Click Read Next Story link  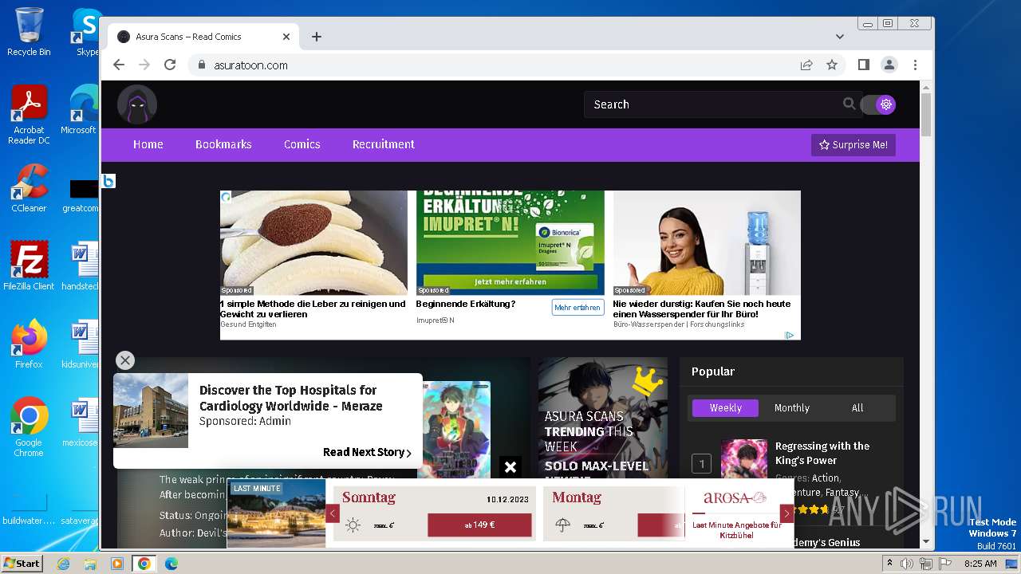click(367, 452)
